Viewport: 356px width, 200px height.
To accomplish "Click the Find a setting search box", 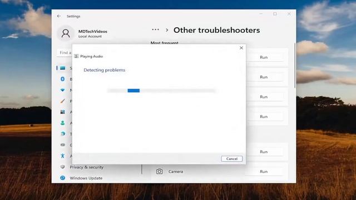I will [x=65, y=53].
